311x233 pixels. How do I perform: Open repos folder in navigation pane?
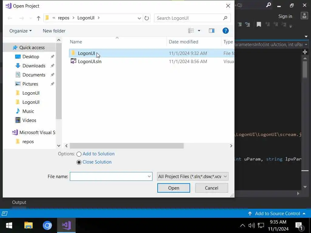pyautogui.click(x=28, y=142)
